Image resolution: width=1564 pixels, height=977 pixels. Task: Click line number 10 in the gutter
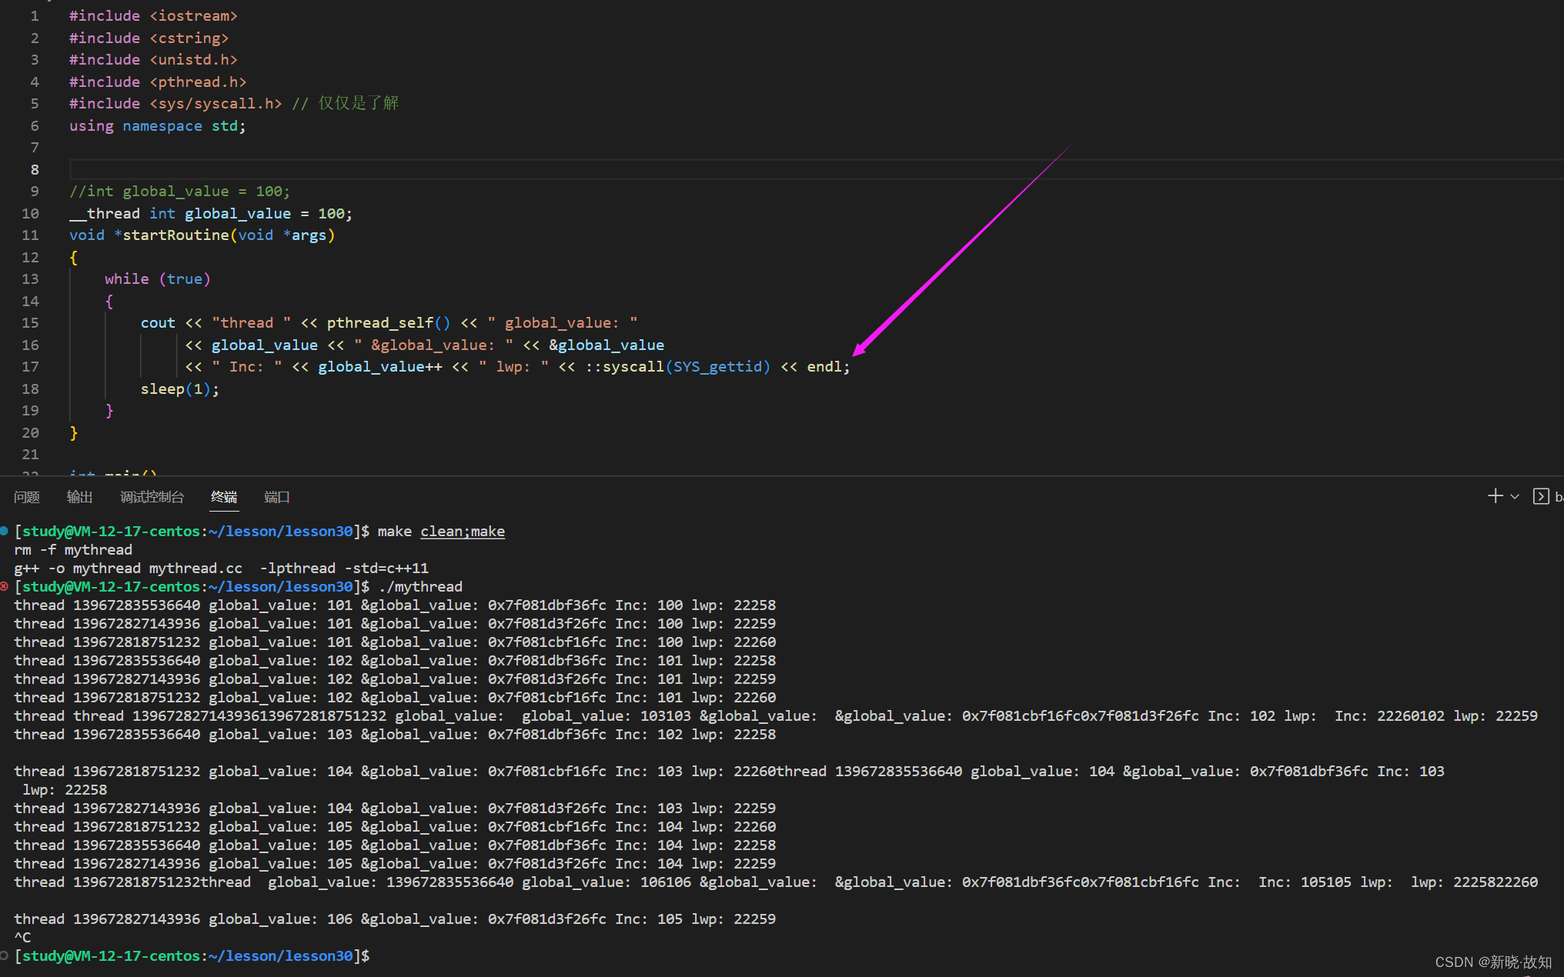pyautogui.click(x=30, y=213)
